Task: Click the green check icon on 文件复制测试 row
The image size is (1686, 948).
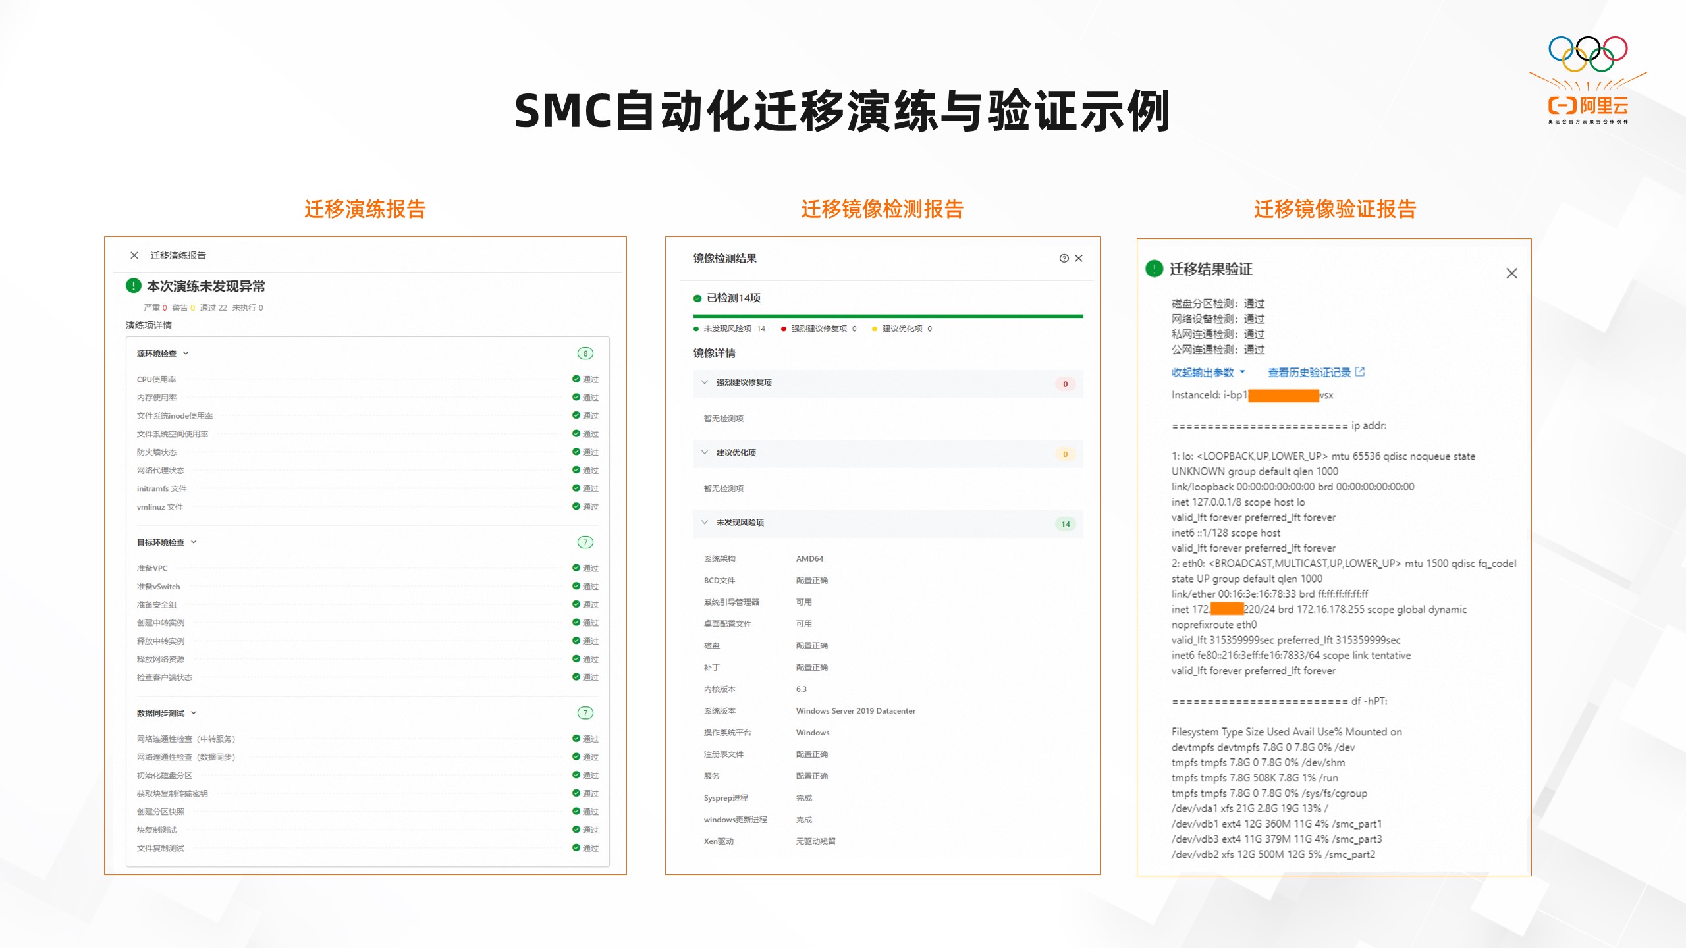Action: [x=576, y=848]
